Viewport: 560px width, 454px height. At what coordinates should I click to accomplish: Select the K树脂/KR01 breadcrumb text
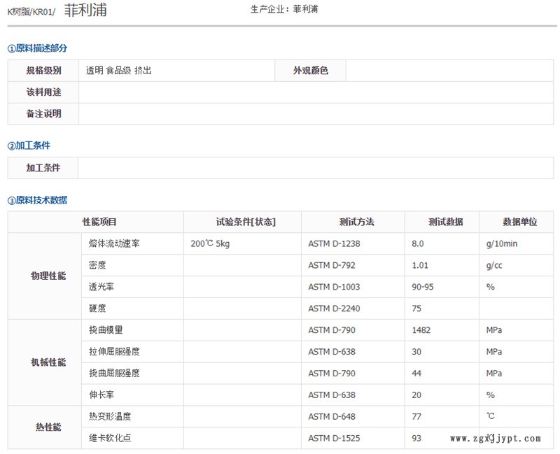(x=31, y=12)
